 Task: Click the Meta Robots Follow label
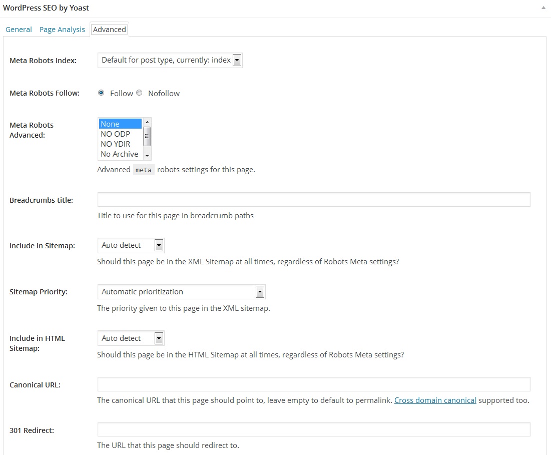45,93
